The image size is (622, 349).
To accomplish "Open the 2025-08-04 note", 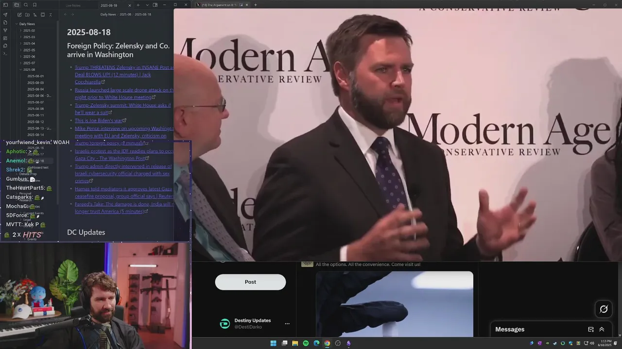I will (x=35, y=89).
